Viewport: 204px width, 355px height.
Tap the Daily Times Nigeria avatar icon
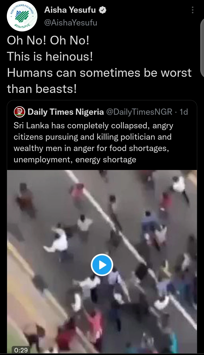[19, 112]
